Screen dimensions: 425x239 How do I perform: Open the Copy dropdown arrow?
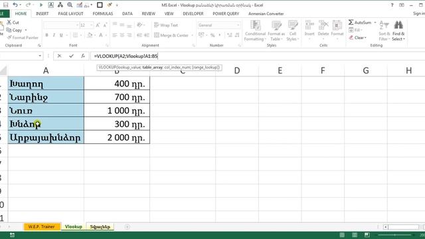(x=26, y=30)
